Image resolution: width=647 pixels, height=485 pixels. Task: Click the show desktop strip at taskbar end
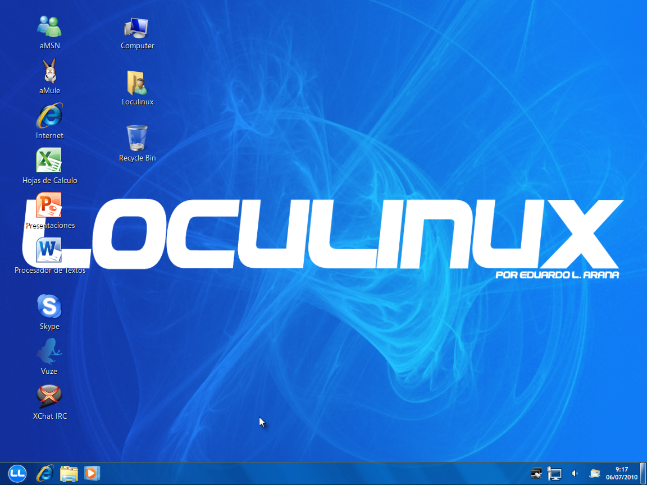tap(643, 473)
